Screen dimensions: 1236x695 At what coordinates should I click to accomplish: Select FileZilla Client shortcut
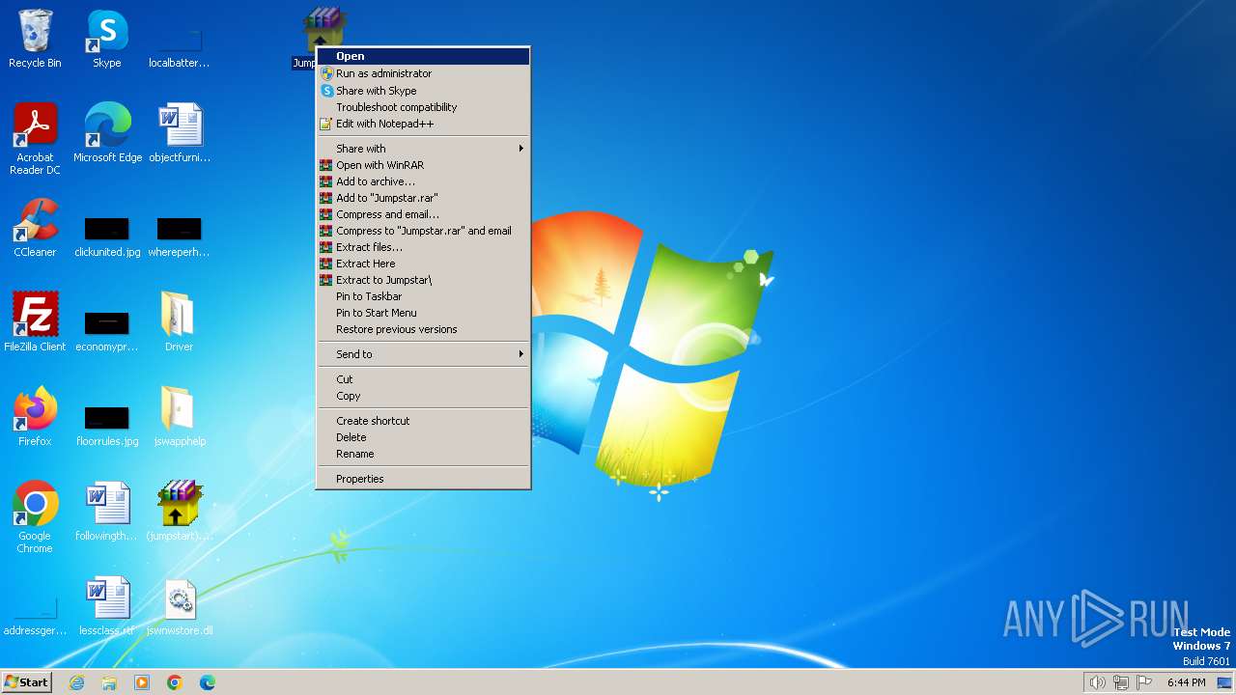[35, 322]
